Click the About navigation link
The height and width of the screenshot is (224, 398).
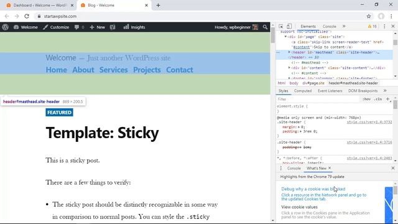[x=83, y=70]
